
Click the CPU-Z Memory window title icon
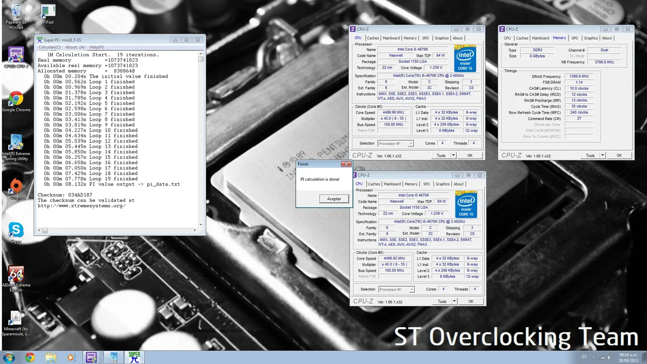(502, 29)
